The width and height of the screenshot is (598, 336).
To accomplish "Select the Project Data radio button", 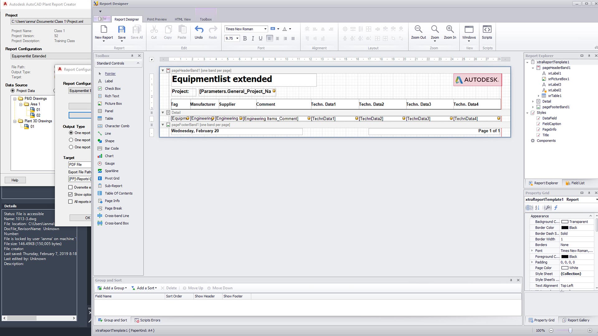I will click(13, 91).
